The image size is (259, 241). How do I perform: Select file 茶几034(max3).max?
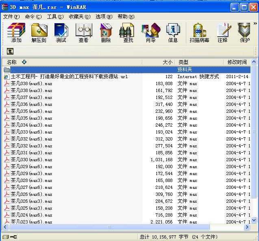[x=32, y=125]
